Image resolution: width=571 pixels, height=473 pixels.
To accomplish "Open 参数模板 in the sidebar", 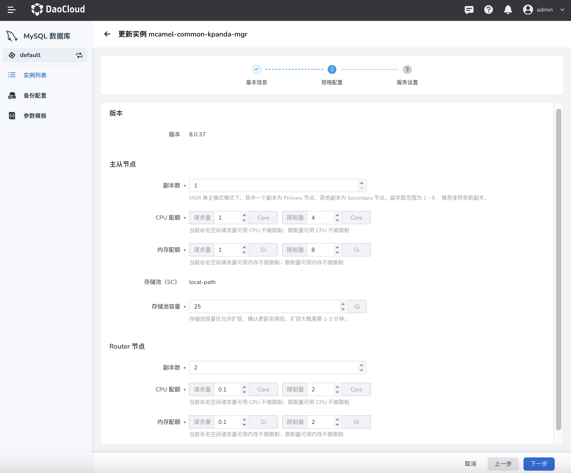I will (x=35, y=116).
